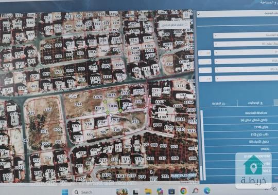Screen dimensions: 278x195
Task: Click parcel 253 on the map
Action: [135, 122]
